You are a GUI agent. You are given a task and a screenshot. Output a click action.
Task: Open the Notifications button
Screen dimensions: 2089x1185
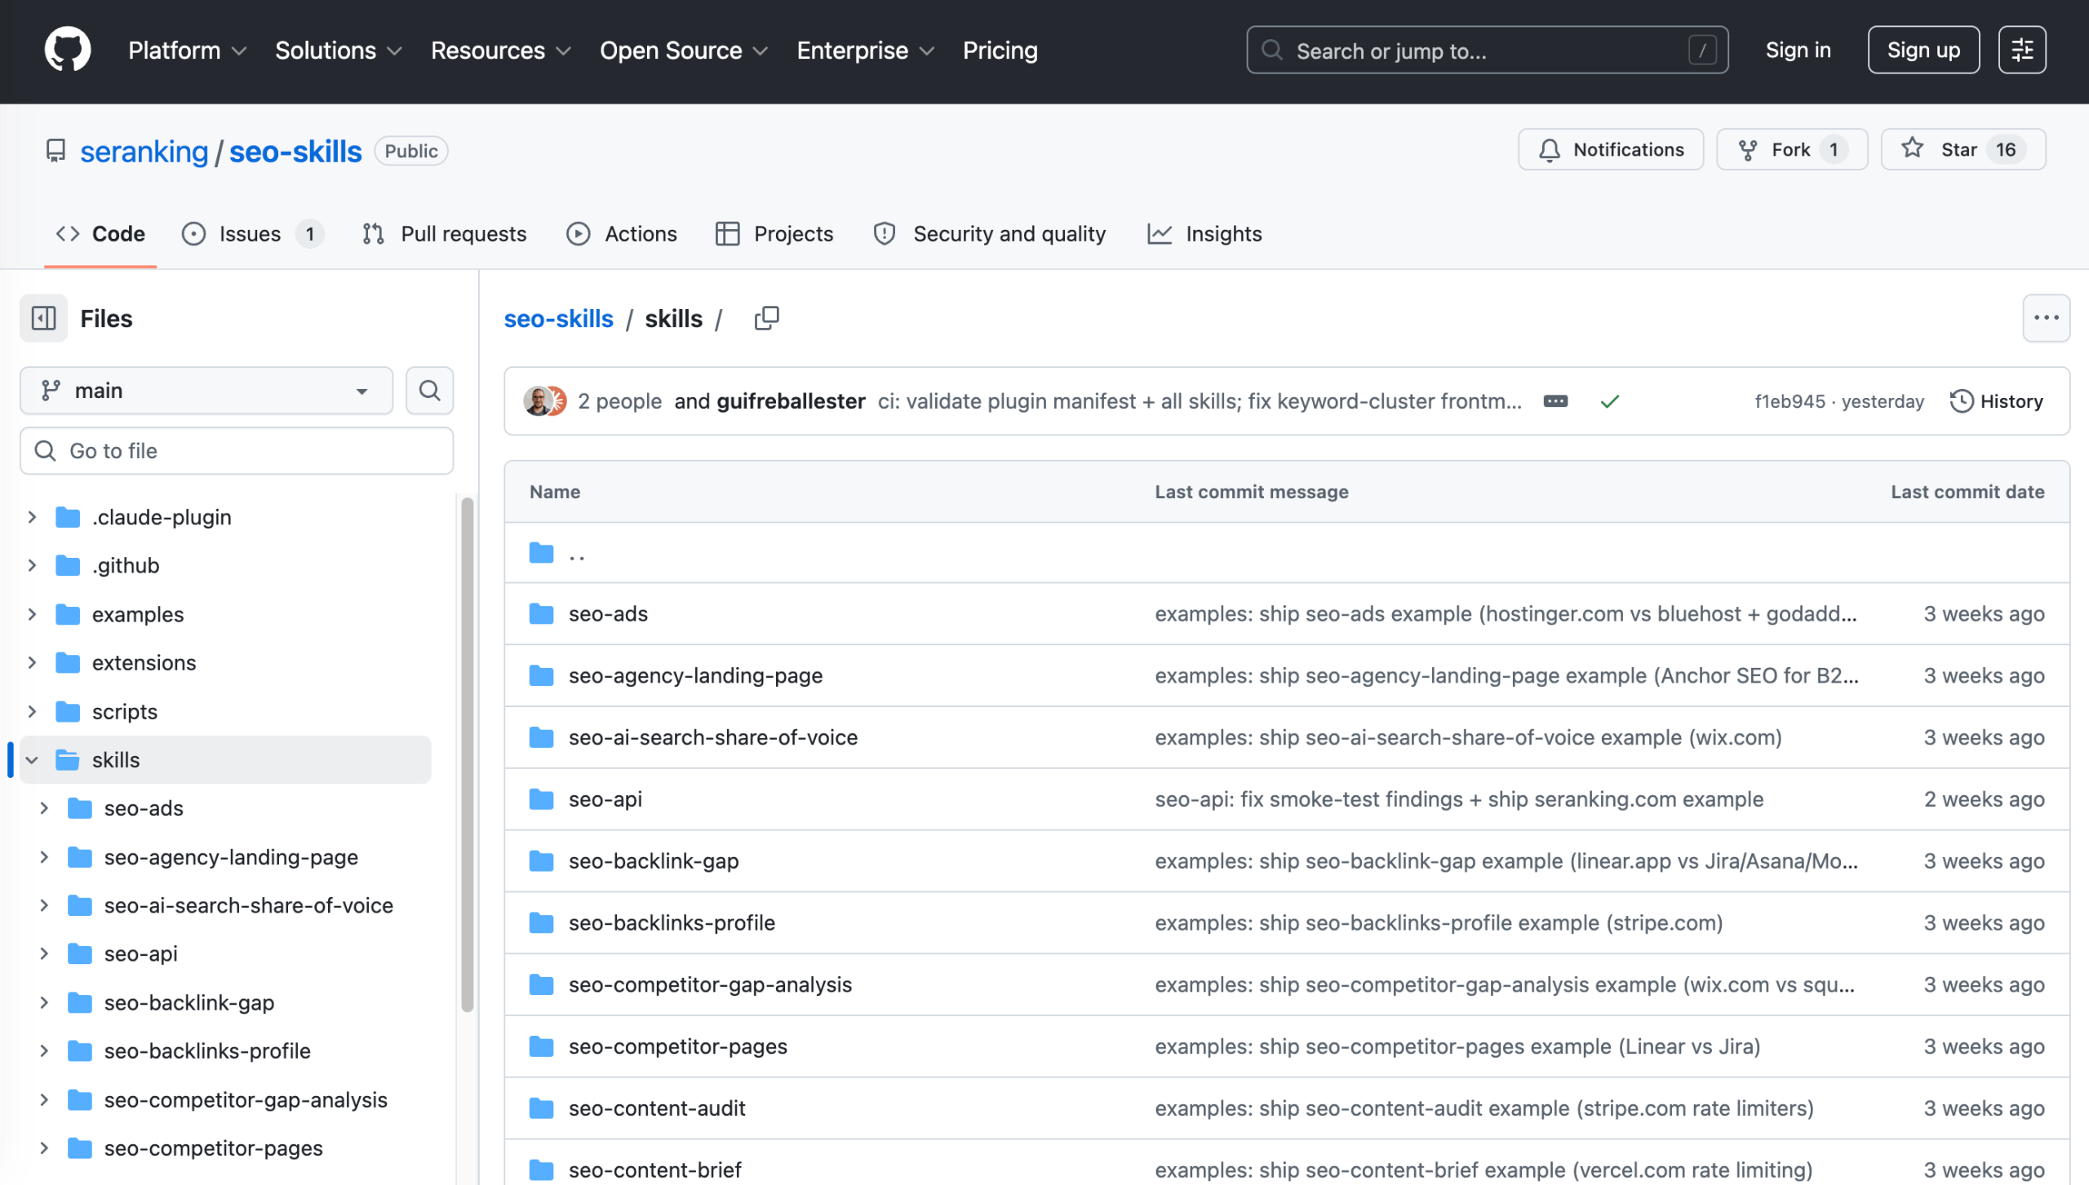1611,149
